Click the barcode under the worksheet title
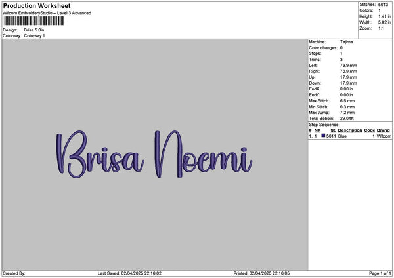This screenshot has height=278, width=394. pos(33,21)
